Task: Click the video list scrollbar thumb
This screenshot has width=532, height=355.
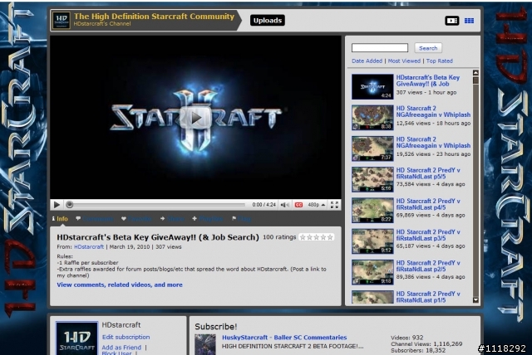Action: [475, 80]
